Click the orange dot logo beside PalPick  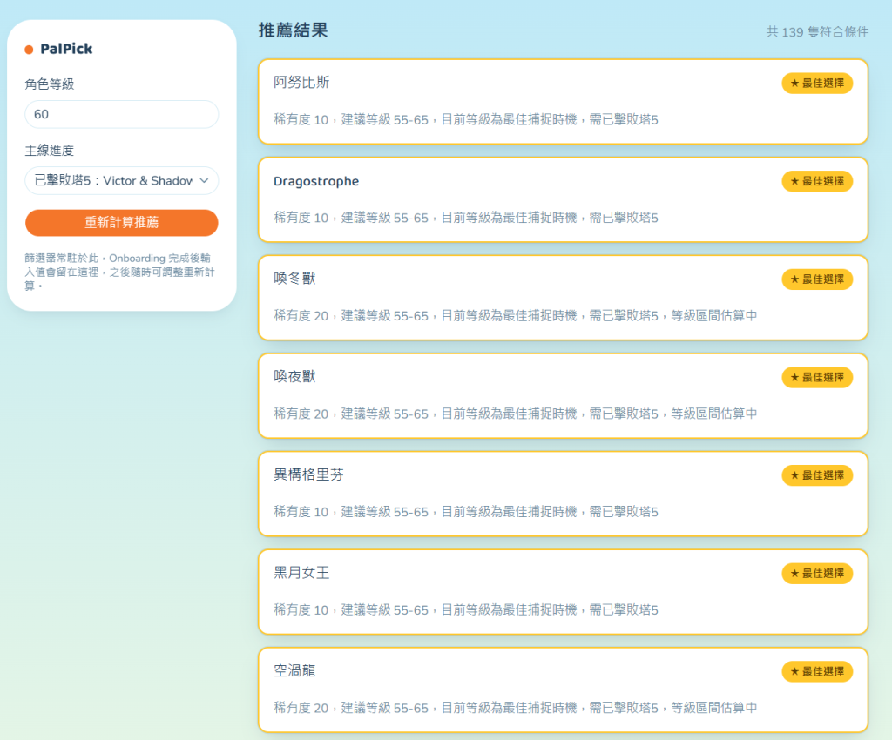29,50
